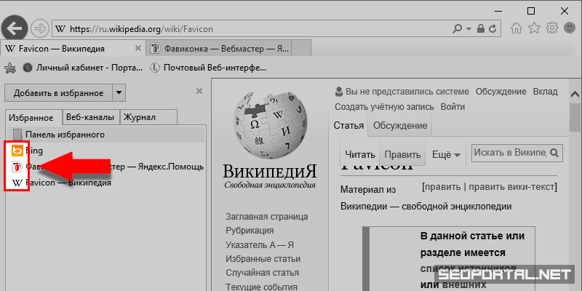This screenshot has width=582, height=291.
Task: Click the magnifier icon in Wikipedia search
Action: click(x=555, y=153)
